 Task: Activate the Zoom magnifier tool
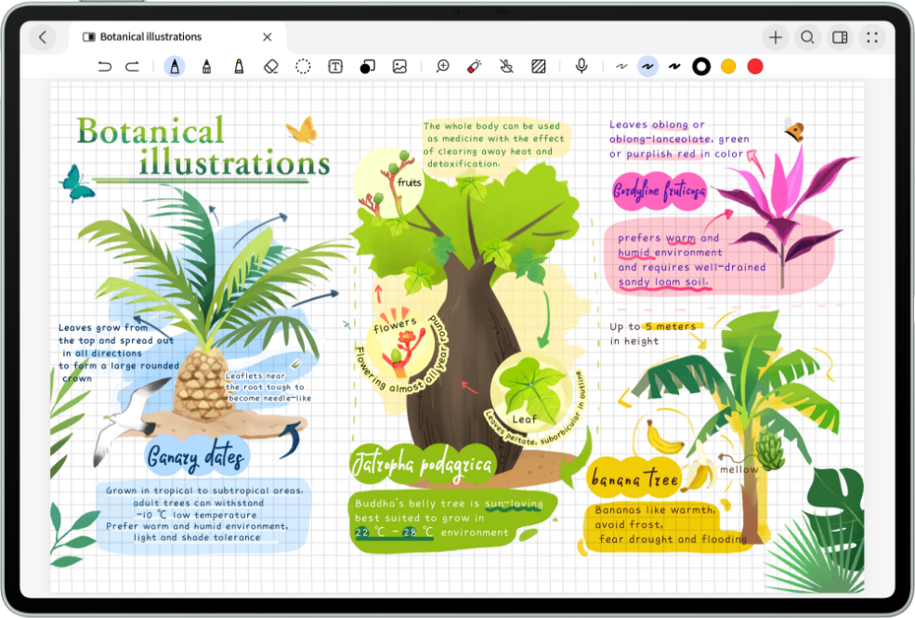tap(442, 66)
